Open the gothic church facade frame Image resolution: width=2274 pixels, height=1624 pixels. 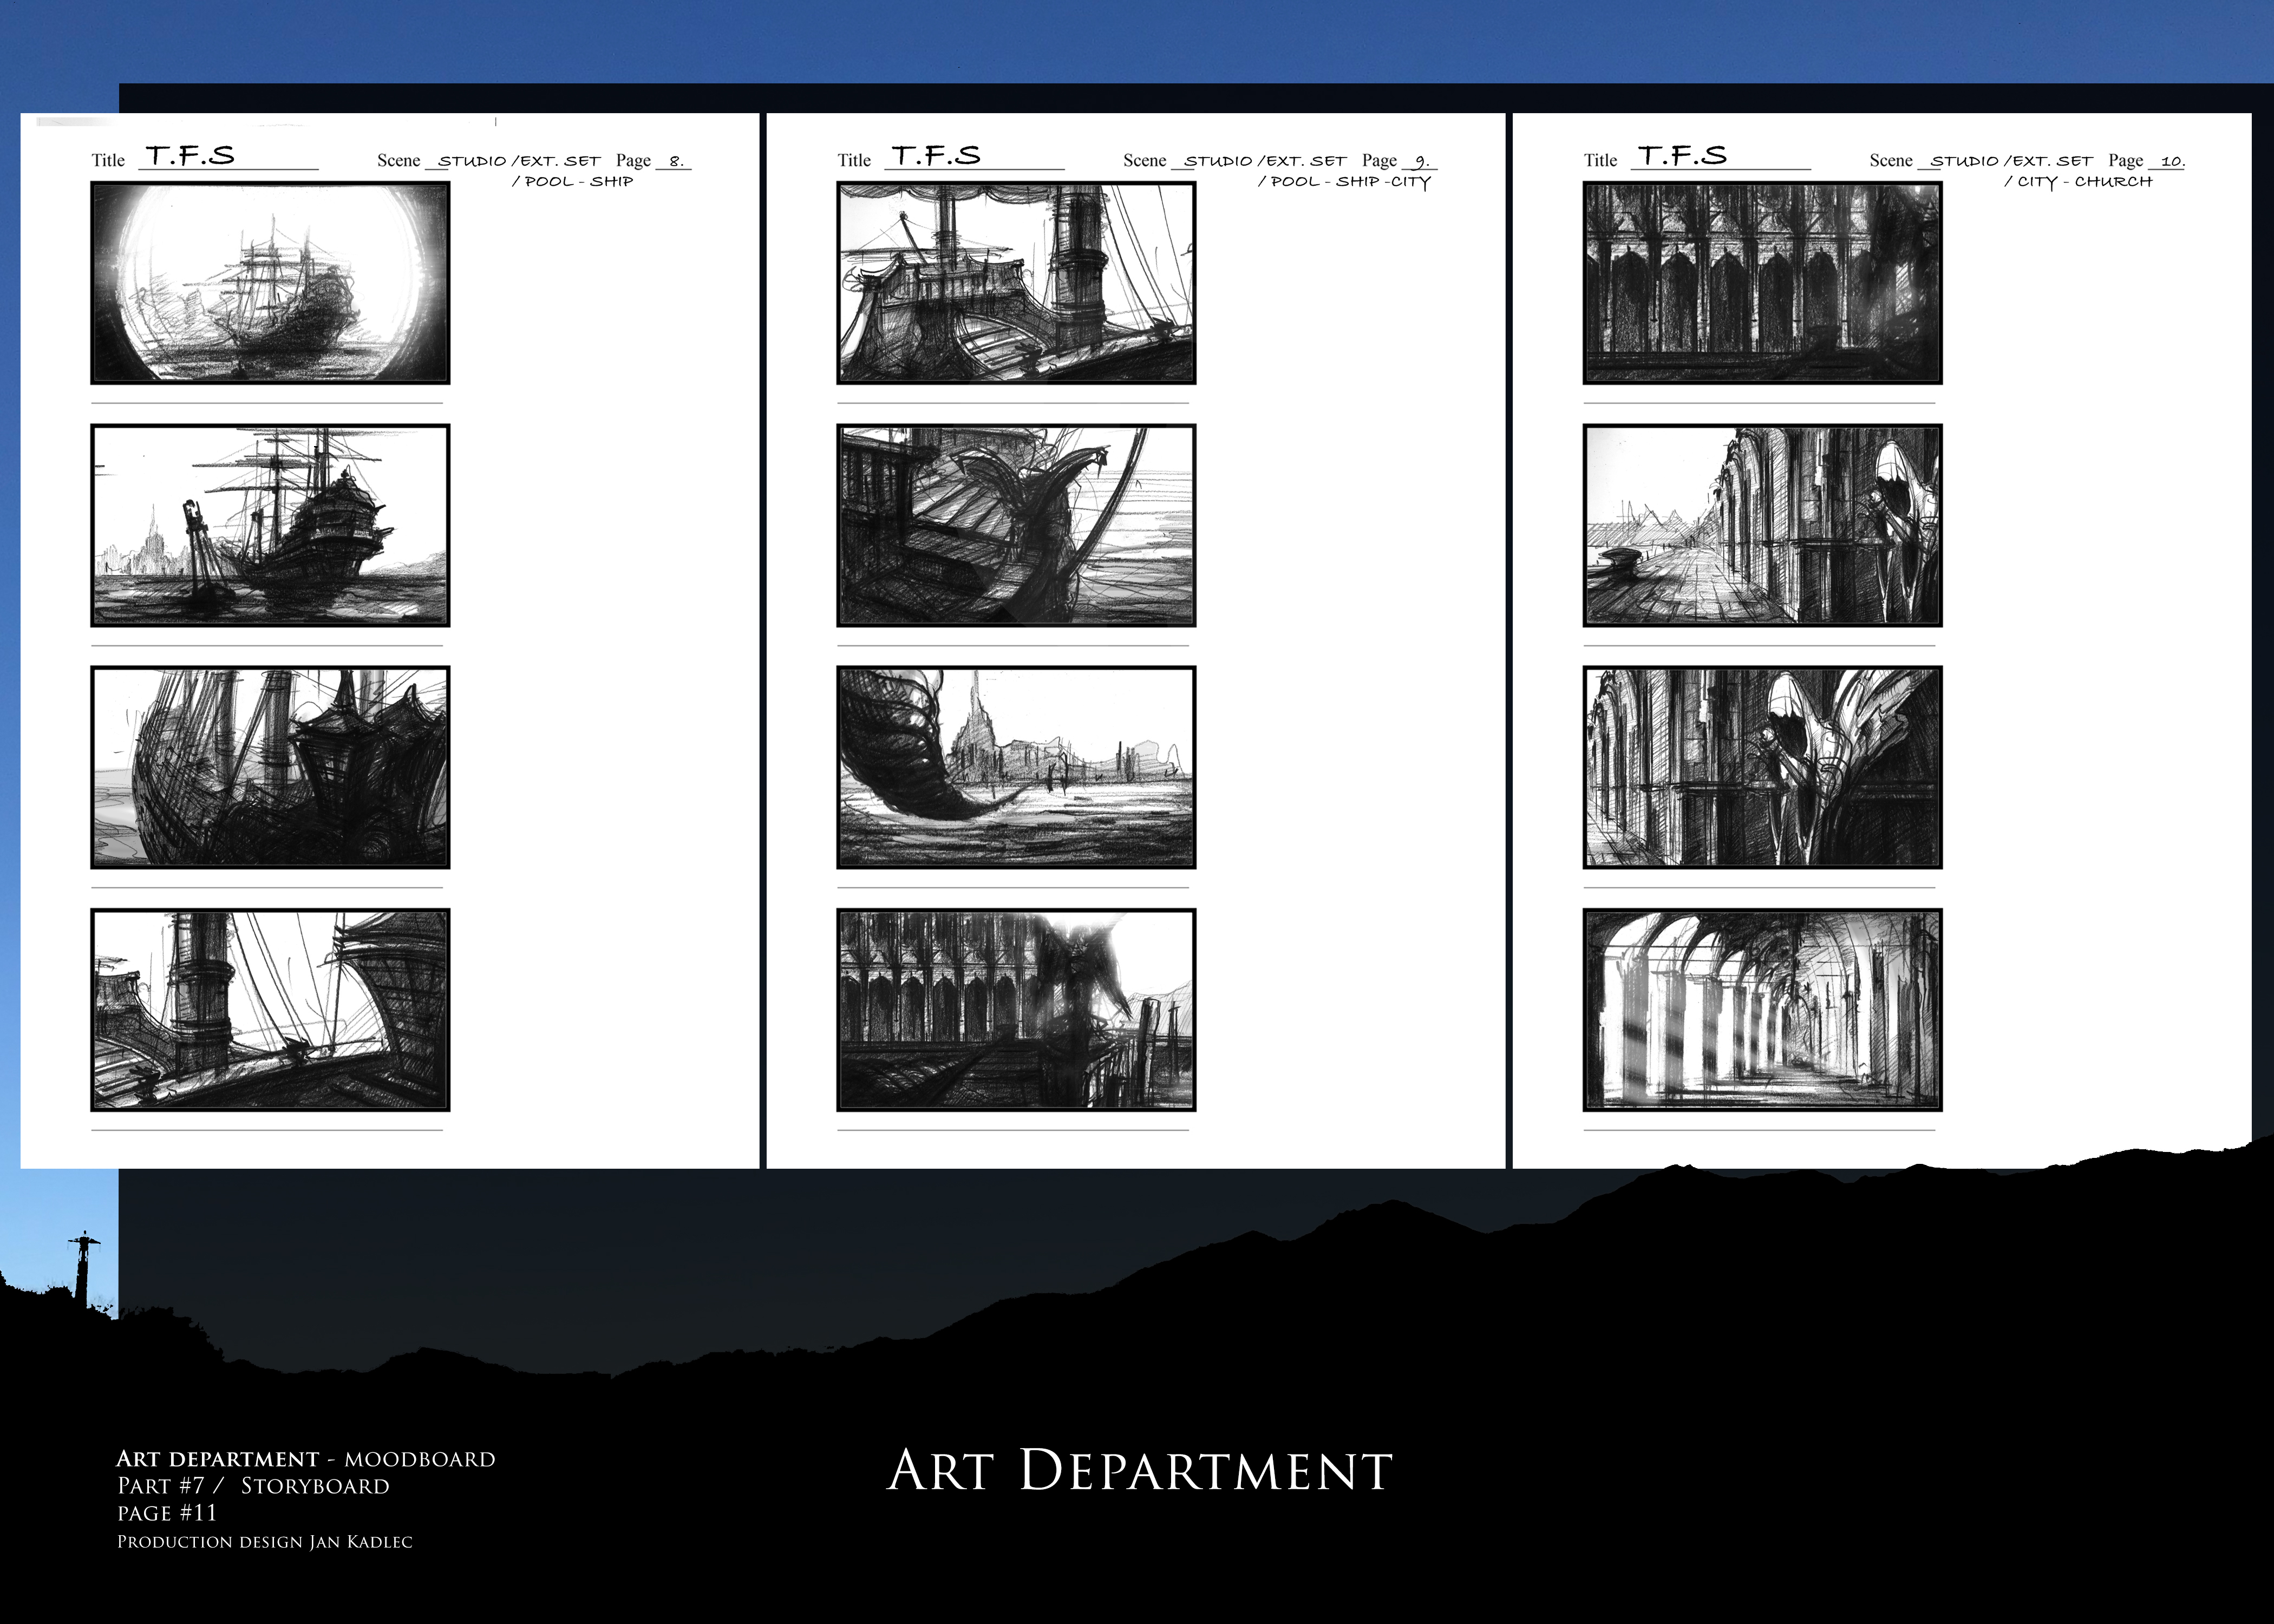[1762, 283]
